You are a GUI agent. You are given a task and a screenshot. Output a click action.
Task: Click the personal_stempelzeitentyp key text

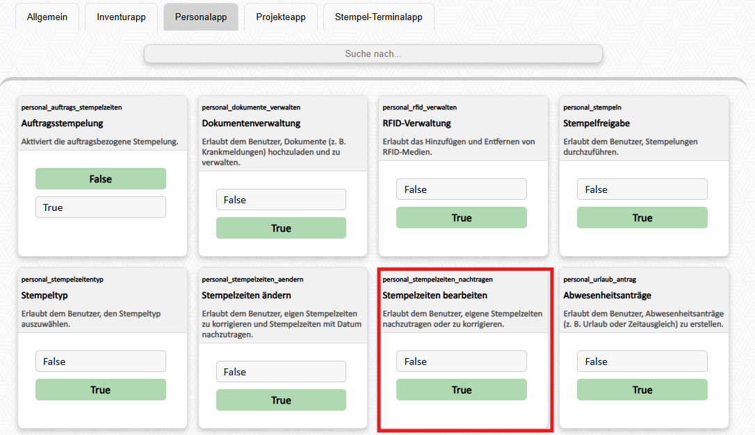tap(62, 280)
